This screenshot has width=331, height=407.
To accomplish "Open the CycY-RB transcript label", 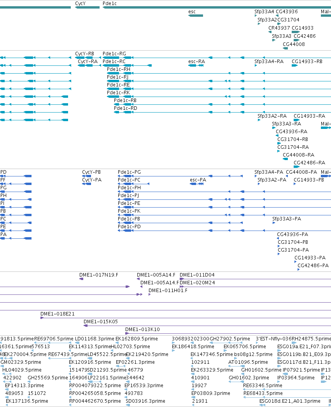I will pyautogui.click(x=84, y=54).
